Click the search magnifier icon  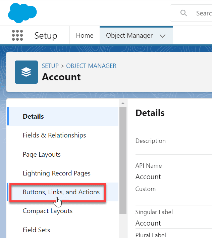[x=183, y=13]
